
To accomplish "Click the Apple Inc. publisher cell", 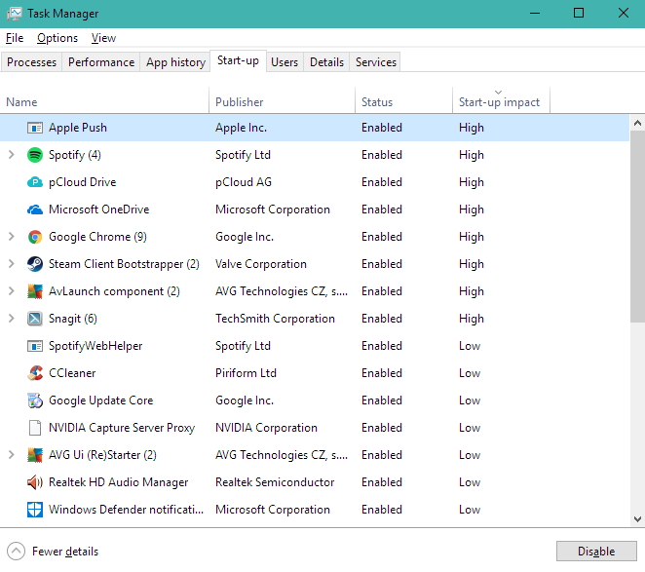I will pyautogui.click(x=241, y=128).
